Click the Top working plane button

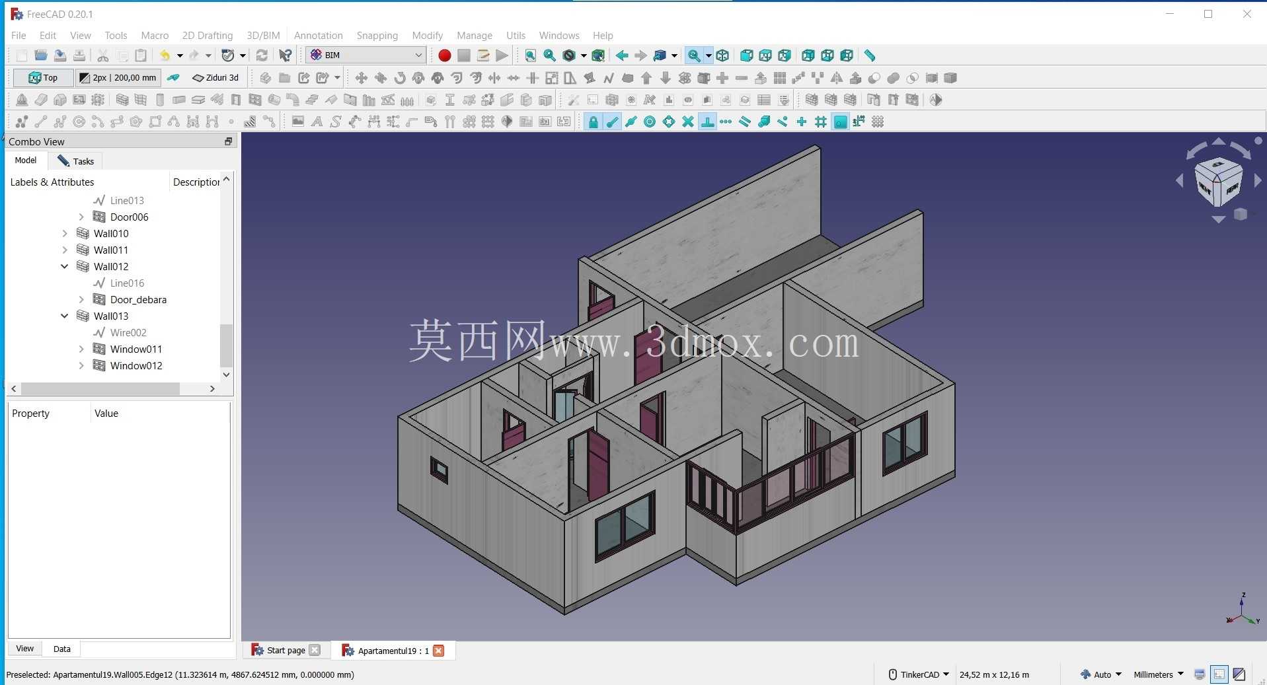[x=43, y=78]
